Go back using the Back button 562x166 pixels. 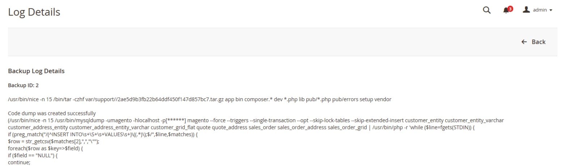pos(533,42)
